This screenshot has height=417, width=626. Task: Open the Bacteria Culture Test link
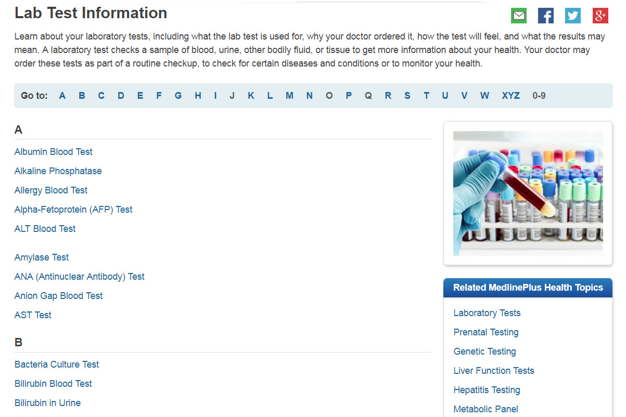click(56, 364)
